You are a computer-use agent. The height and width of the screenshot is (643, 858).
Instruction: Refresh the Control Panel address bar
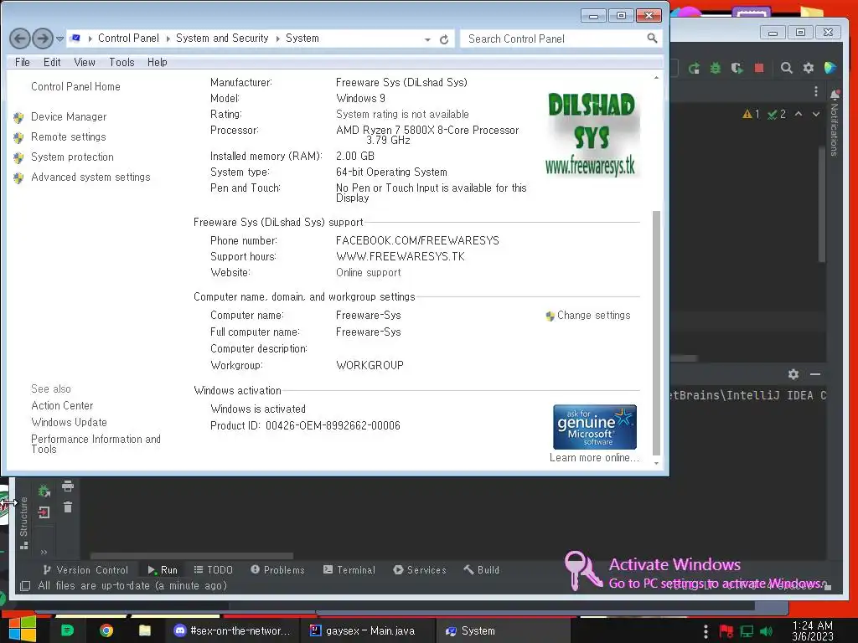tap(444, 39)
